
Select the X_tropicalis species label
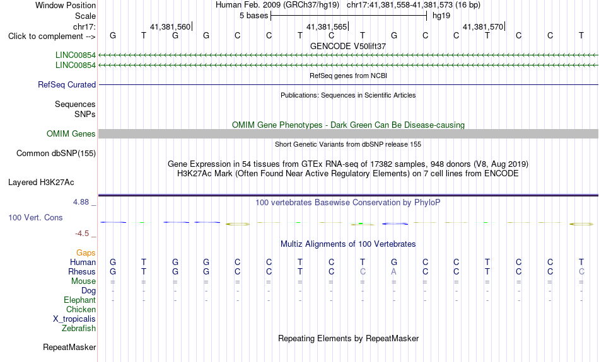[74, 319]
